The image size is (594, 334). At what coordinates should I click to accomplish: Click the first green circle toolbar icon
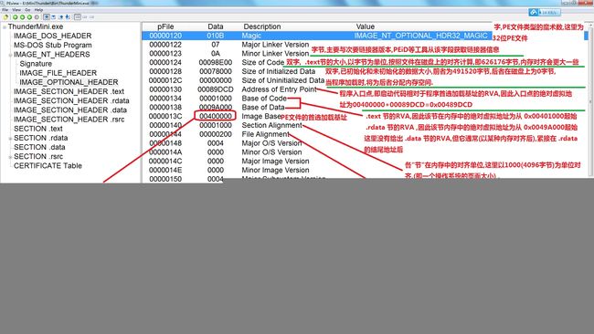16,17
